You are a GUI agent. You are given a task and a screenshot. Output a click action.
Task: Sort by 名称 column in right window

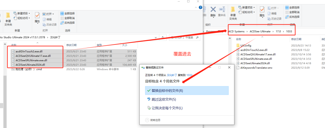tap(238, 39)
